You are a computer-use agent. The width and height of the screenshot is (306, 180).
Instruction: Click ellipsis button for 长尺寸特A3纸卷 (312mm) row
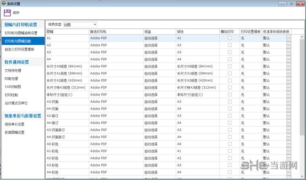pyautogui.click(x=289, y=88)
